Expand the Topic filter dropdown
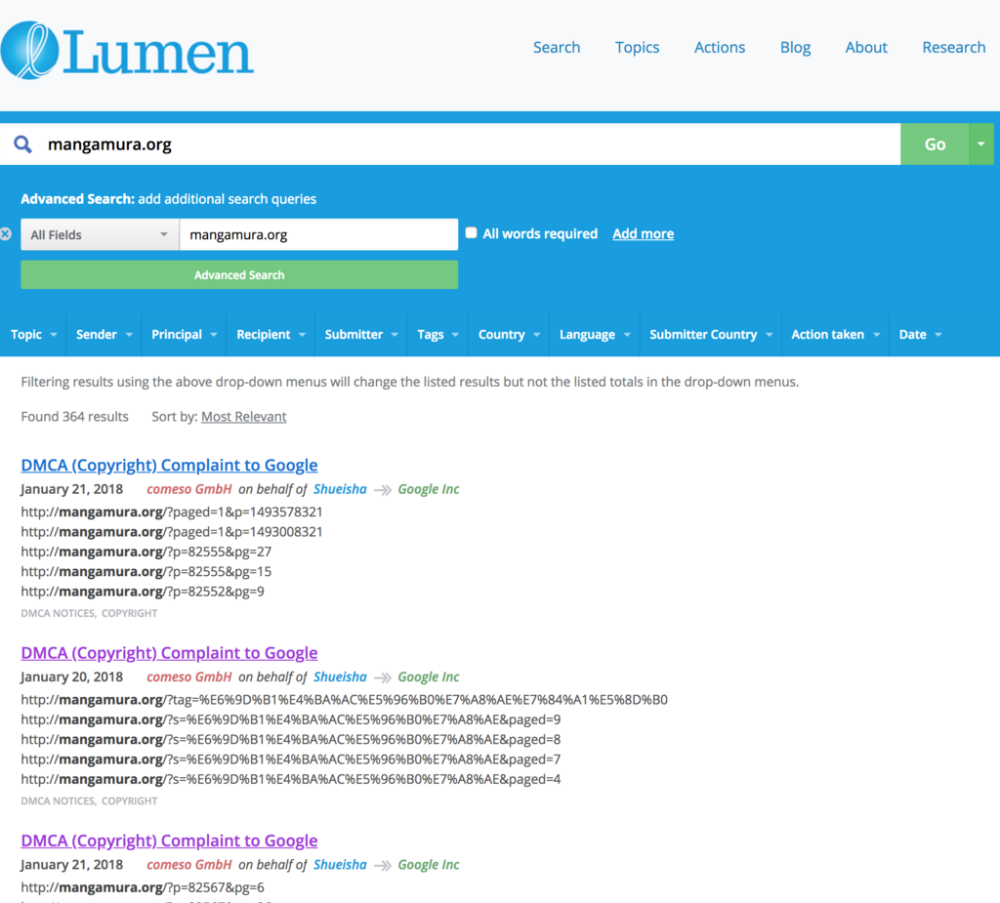The image size is (1000, 903). [33, 334]
